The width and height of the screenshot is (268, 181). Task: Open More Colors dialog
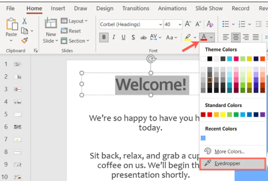click(229, 151)
